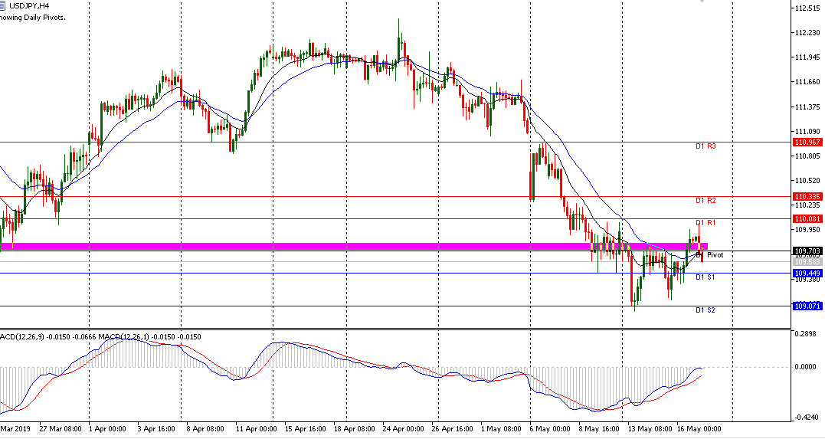Click the red 110.335 price tag

pyautogui.click(x=809, y=197)
